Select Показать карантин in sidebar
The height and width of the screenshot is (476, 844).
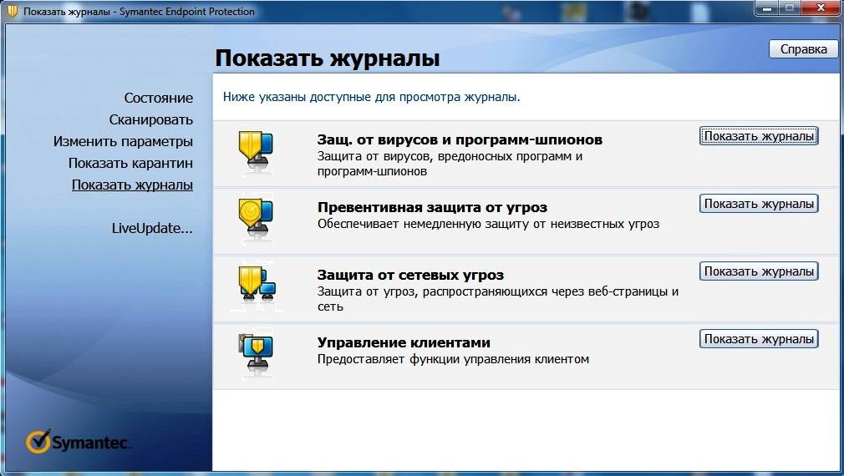tap(130, 163)
